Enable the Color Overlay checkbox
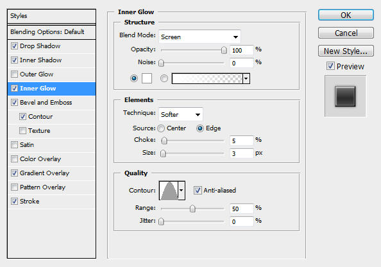This screenshot has height=267, width=381. pyautogui.click(x=14, y=159)
